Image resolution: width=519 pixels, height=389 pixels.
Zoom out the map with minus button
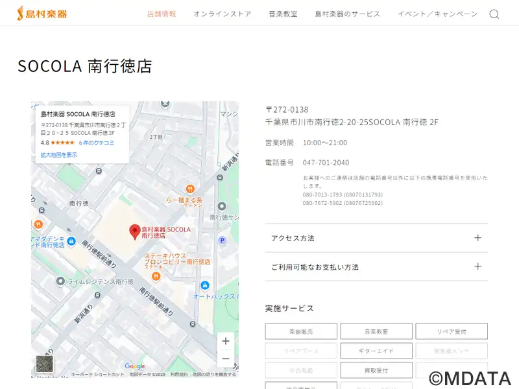(226, 359)
